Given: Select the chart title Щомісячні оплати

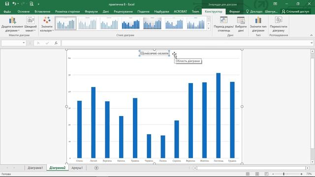Looking at the screenshot, I should tap(154, 54).
